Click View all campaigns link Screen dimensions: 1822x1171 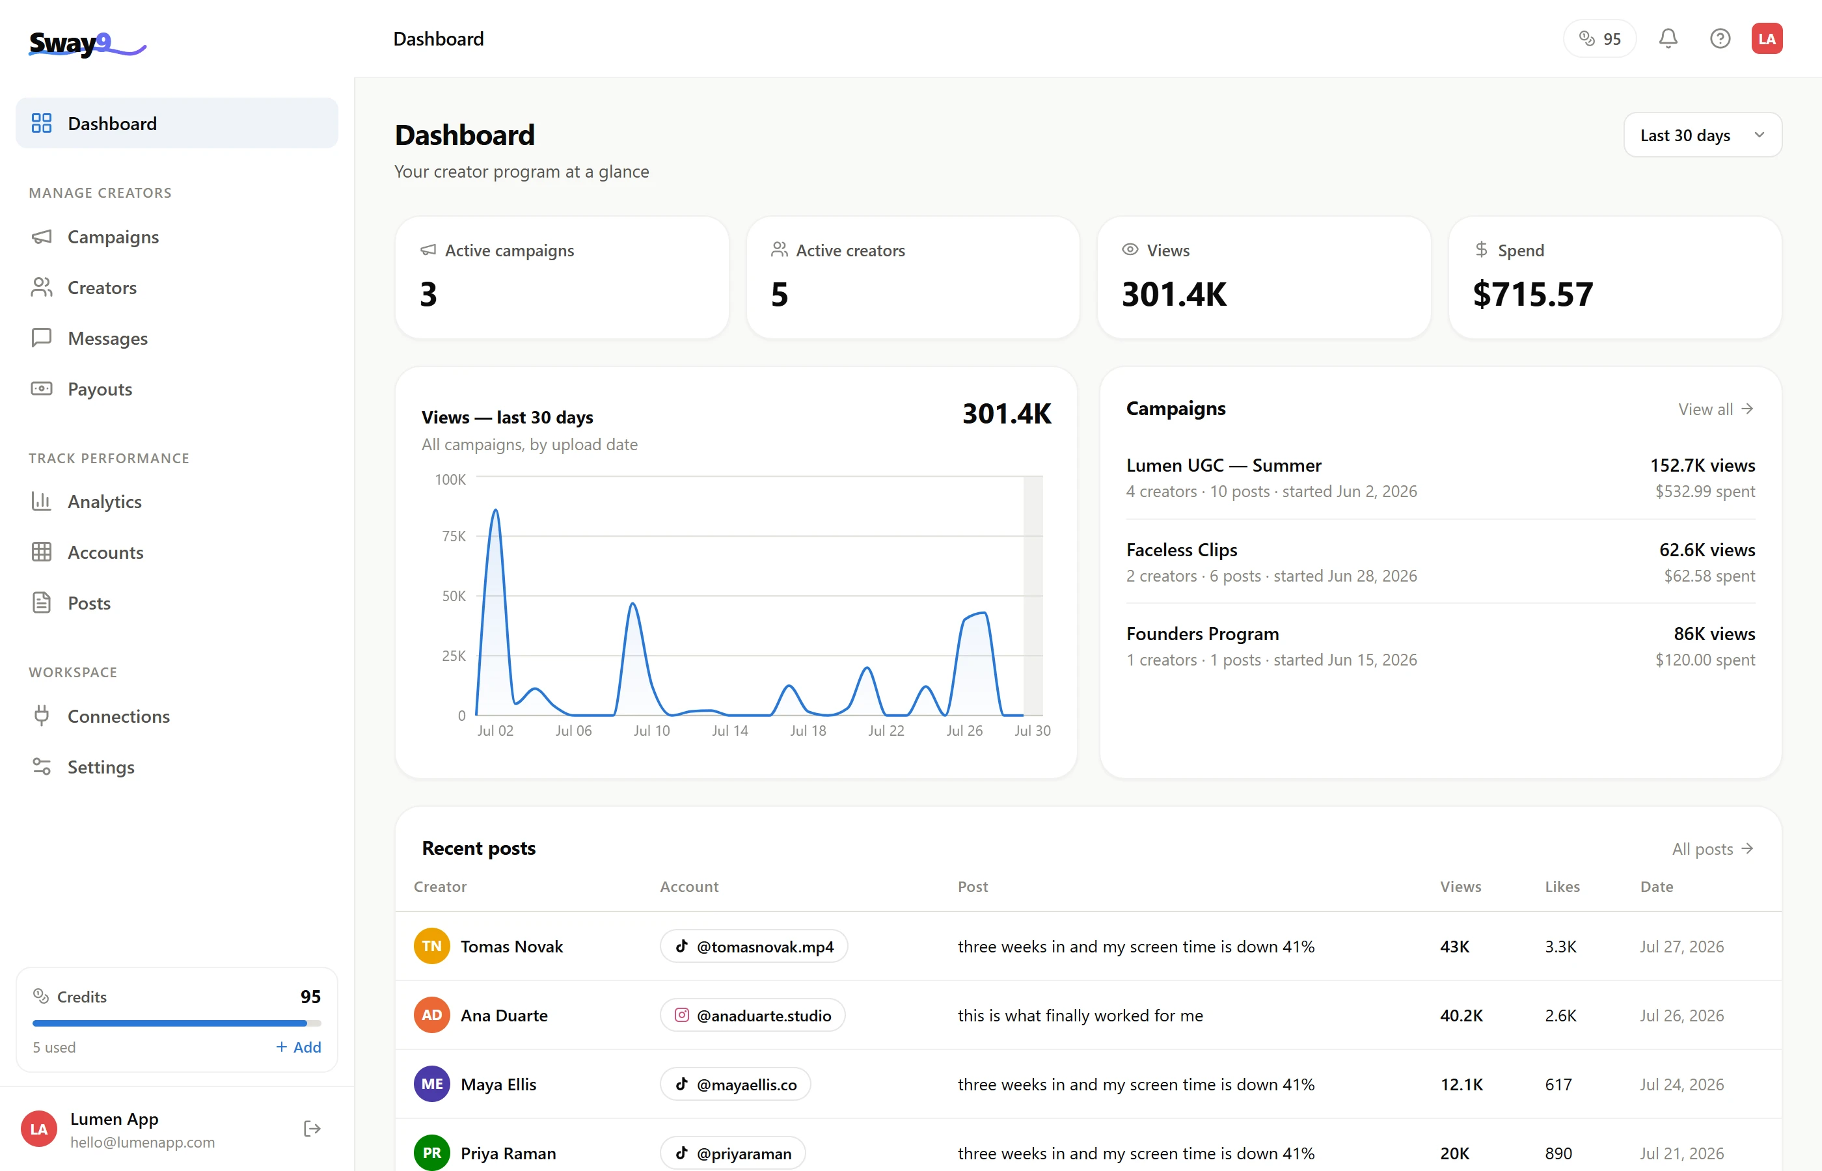pos(1715,409)
